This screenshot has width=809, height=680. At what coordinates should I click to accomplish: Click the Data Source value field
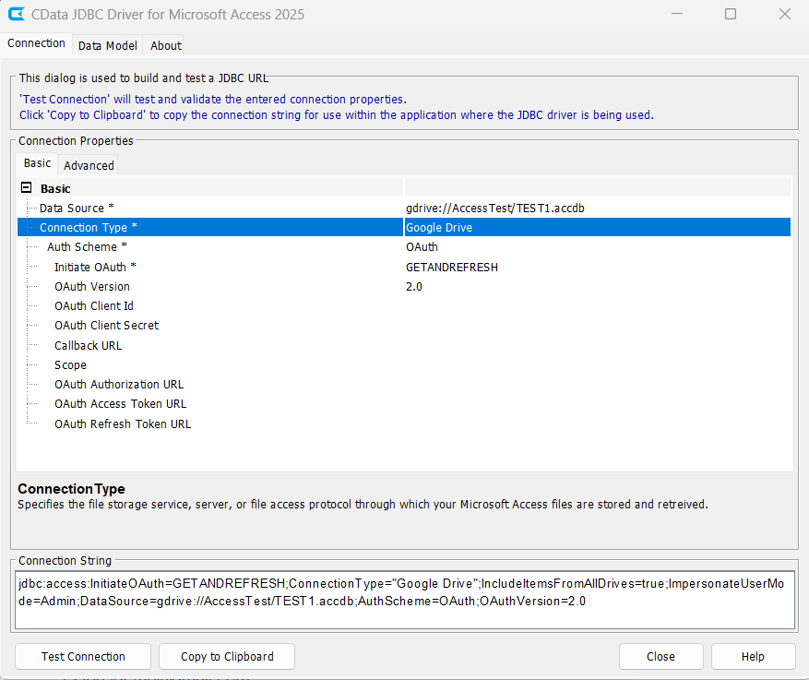click(596, 209)
